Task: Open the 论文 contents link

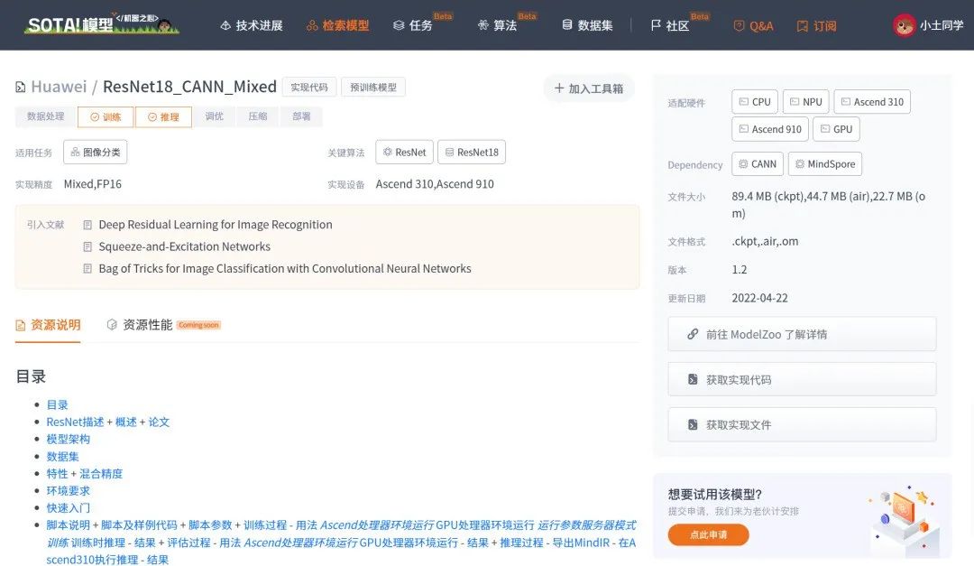Action: (159, 422)
